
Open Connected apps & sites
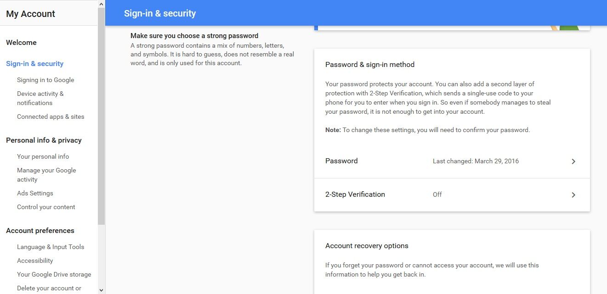pos(51,116)
